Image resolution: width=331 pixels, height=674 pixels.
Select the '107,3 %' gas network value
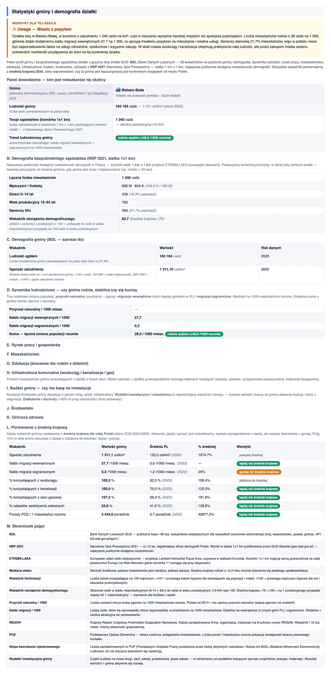point(108,497)
